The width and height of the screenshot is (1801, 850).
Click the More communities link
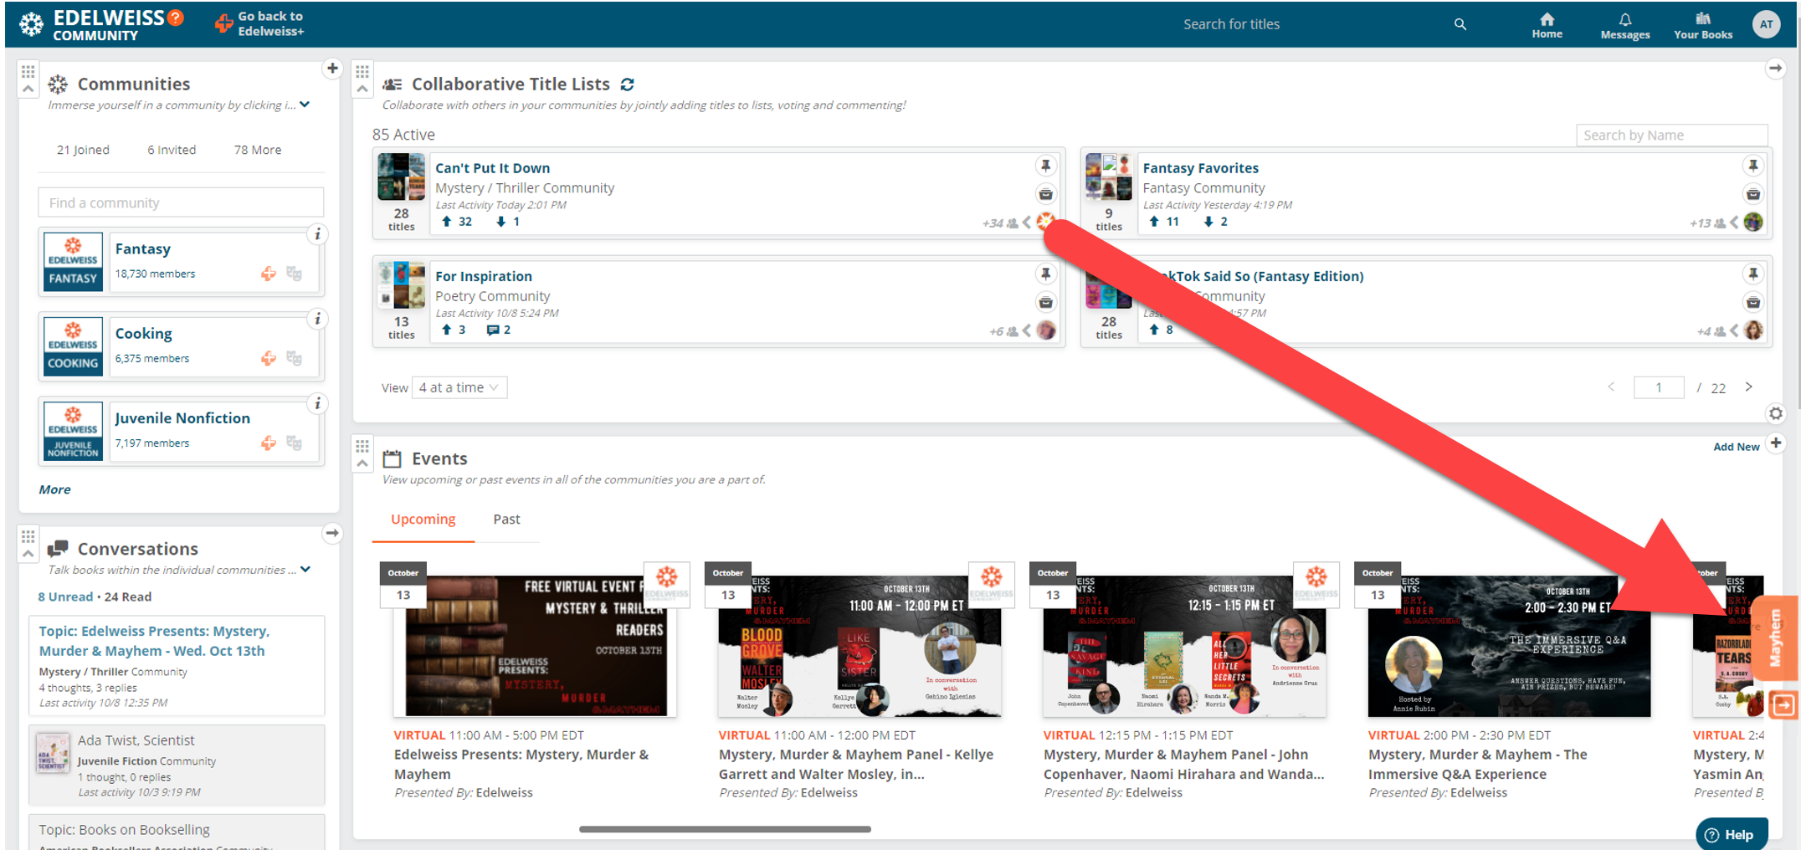tap(54, 489)
